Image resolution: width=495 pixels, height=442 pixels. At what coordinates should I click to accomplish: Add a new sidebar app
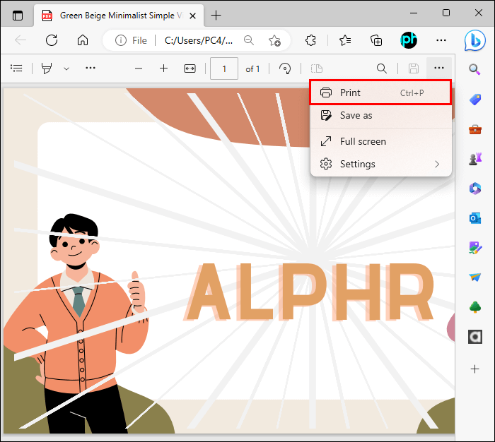pos(474,369)
